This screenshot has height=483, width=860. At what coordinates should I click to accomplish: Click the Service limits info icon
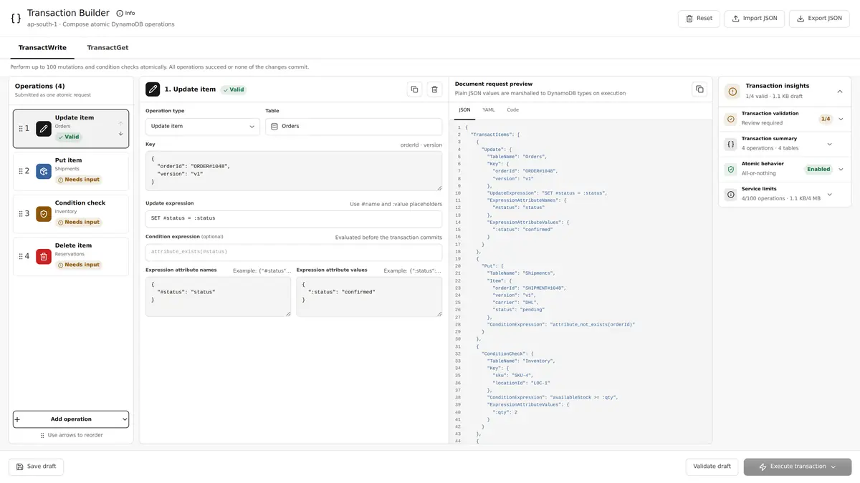click(730, 195)
